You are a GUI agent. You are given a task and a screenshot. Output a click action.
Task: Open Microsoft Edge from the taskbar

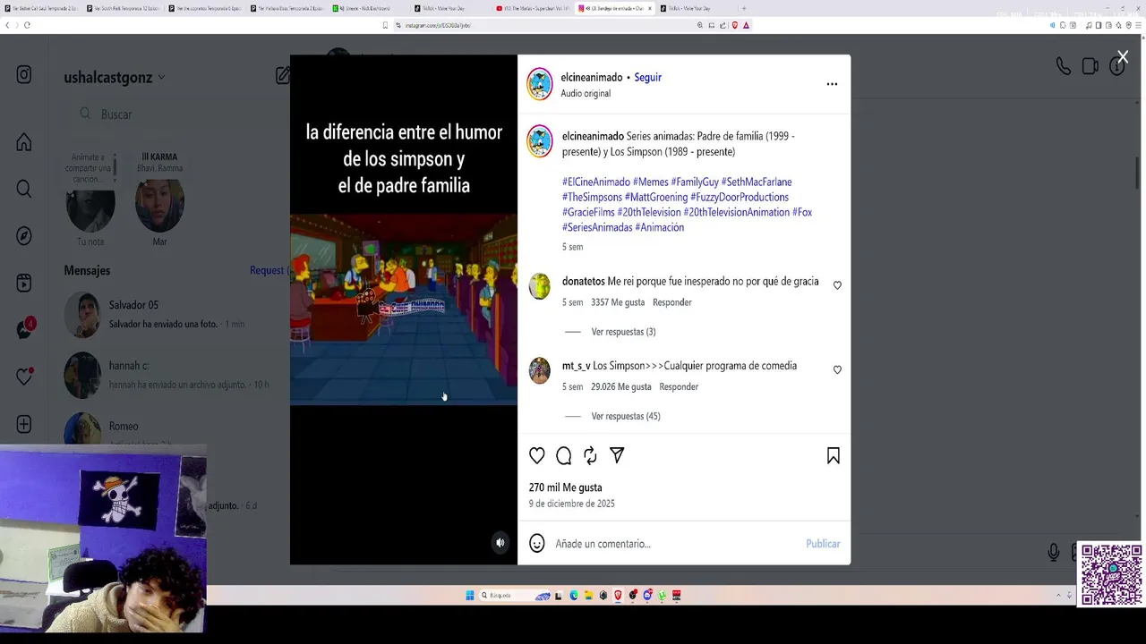pos(574,596)
